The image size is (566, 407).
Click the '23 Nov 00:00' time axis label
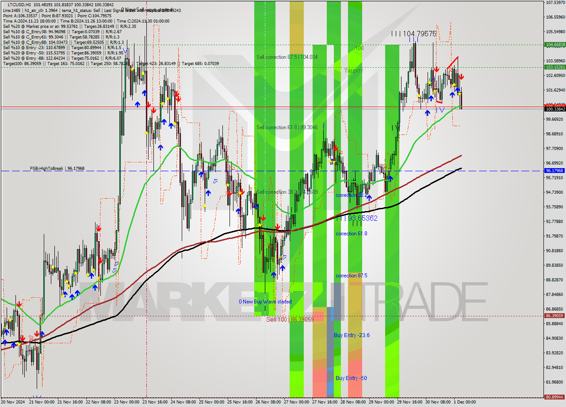(127, 402)
